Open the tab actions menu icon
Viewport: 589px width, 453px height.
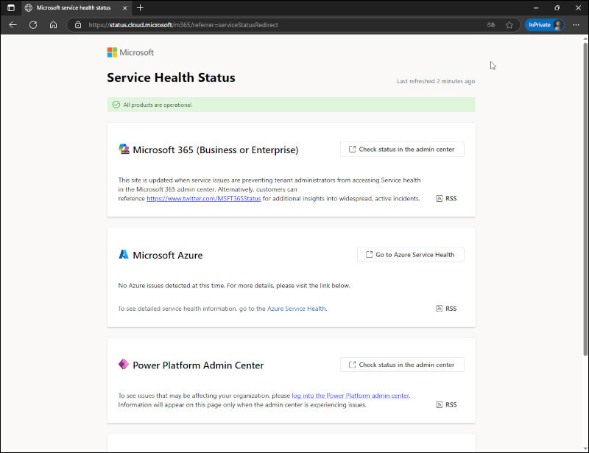pos(11,7)
